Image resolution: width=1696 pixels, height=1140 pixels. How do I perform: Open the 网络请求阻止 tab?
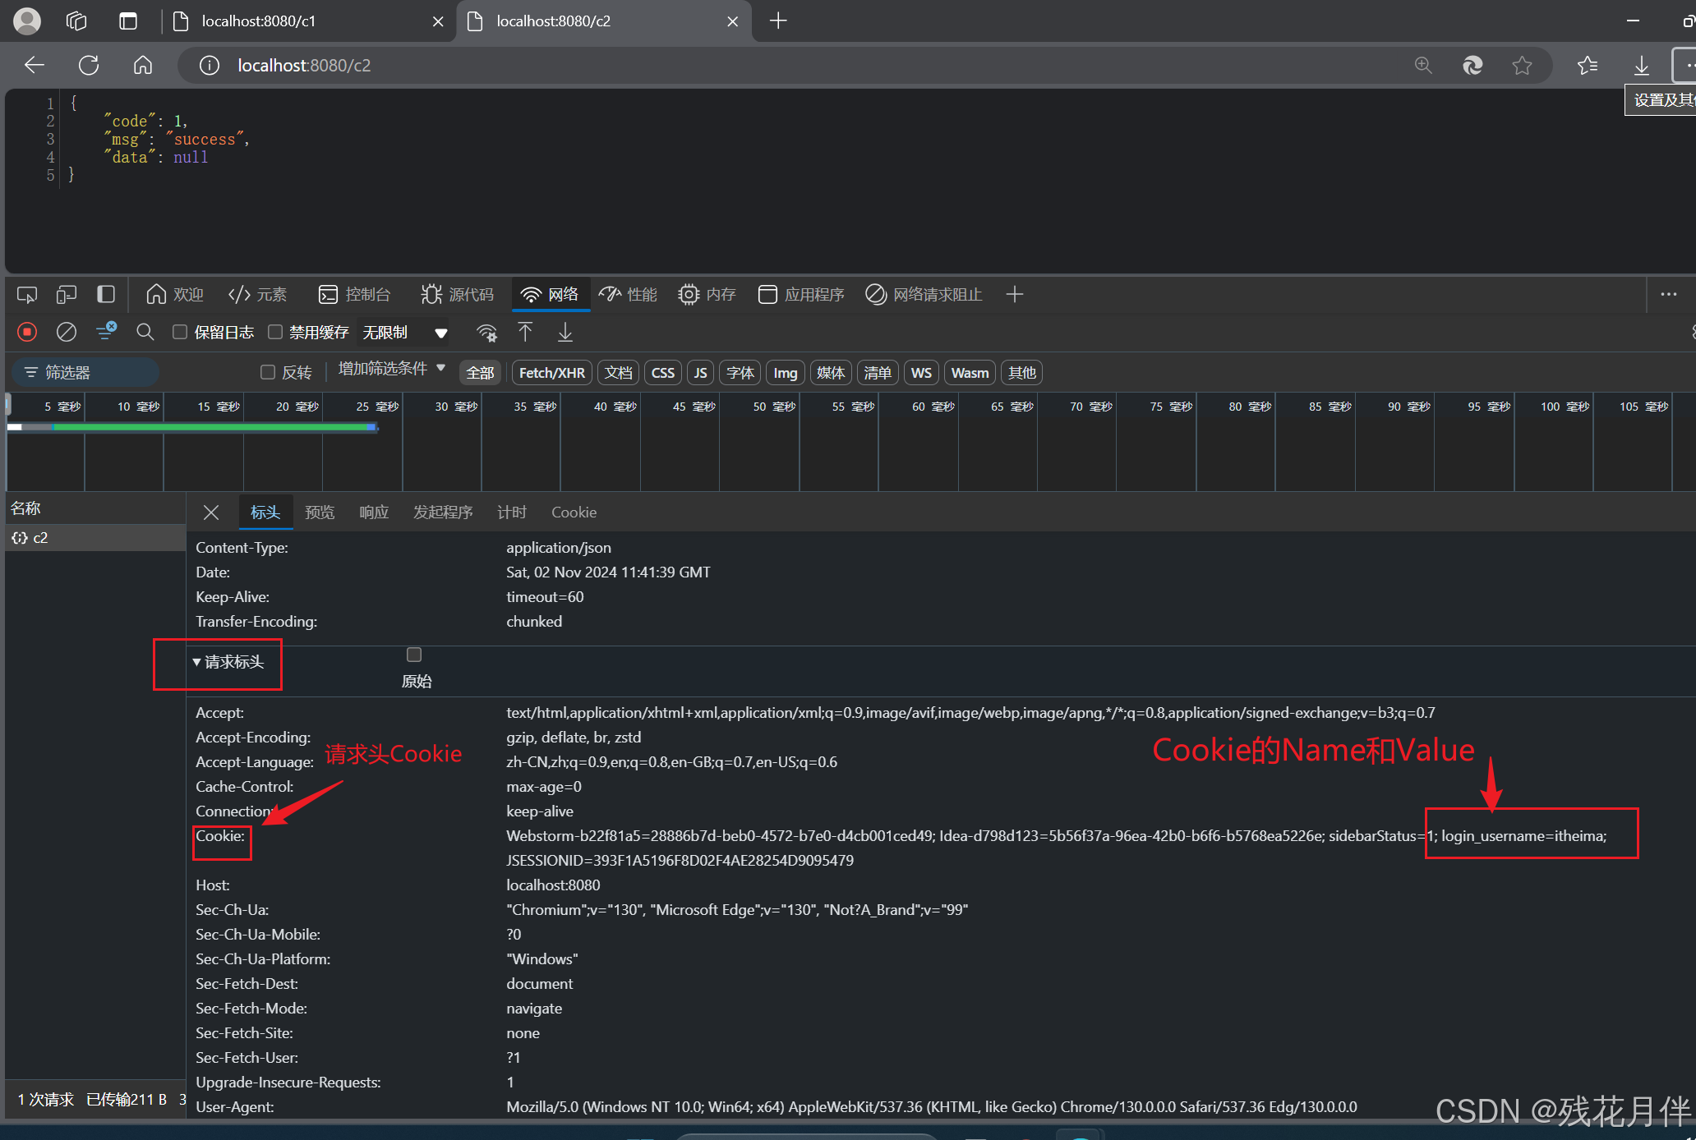pos(924,294)
